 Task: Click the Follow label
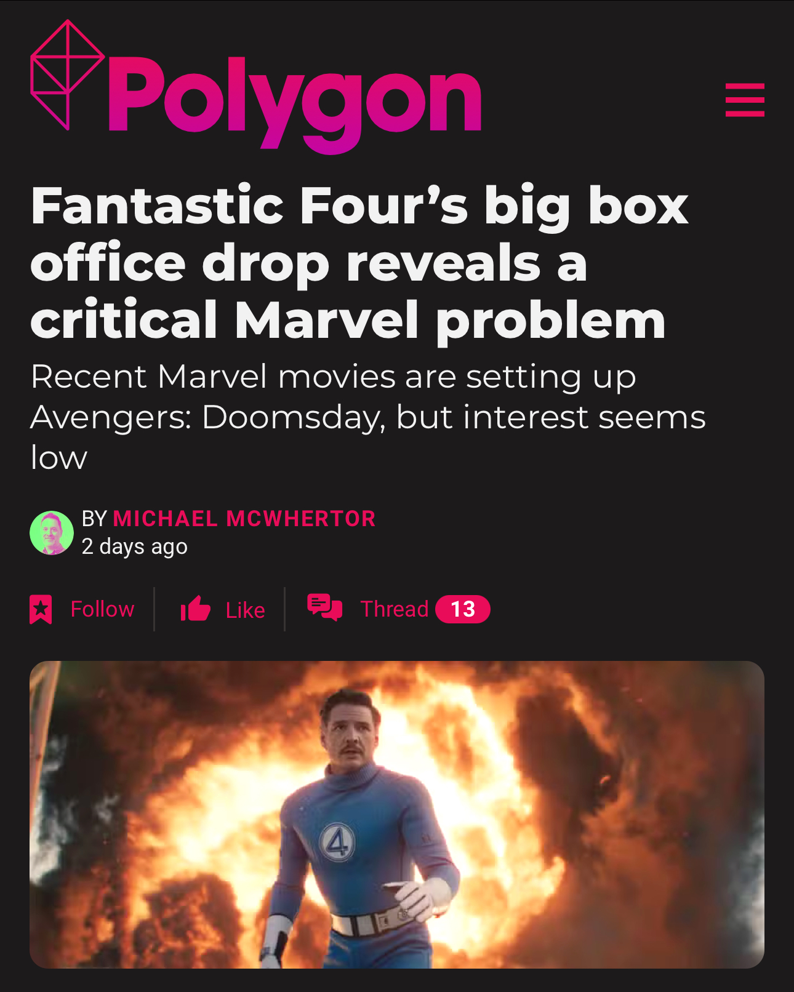102,609
